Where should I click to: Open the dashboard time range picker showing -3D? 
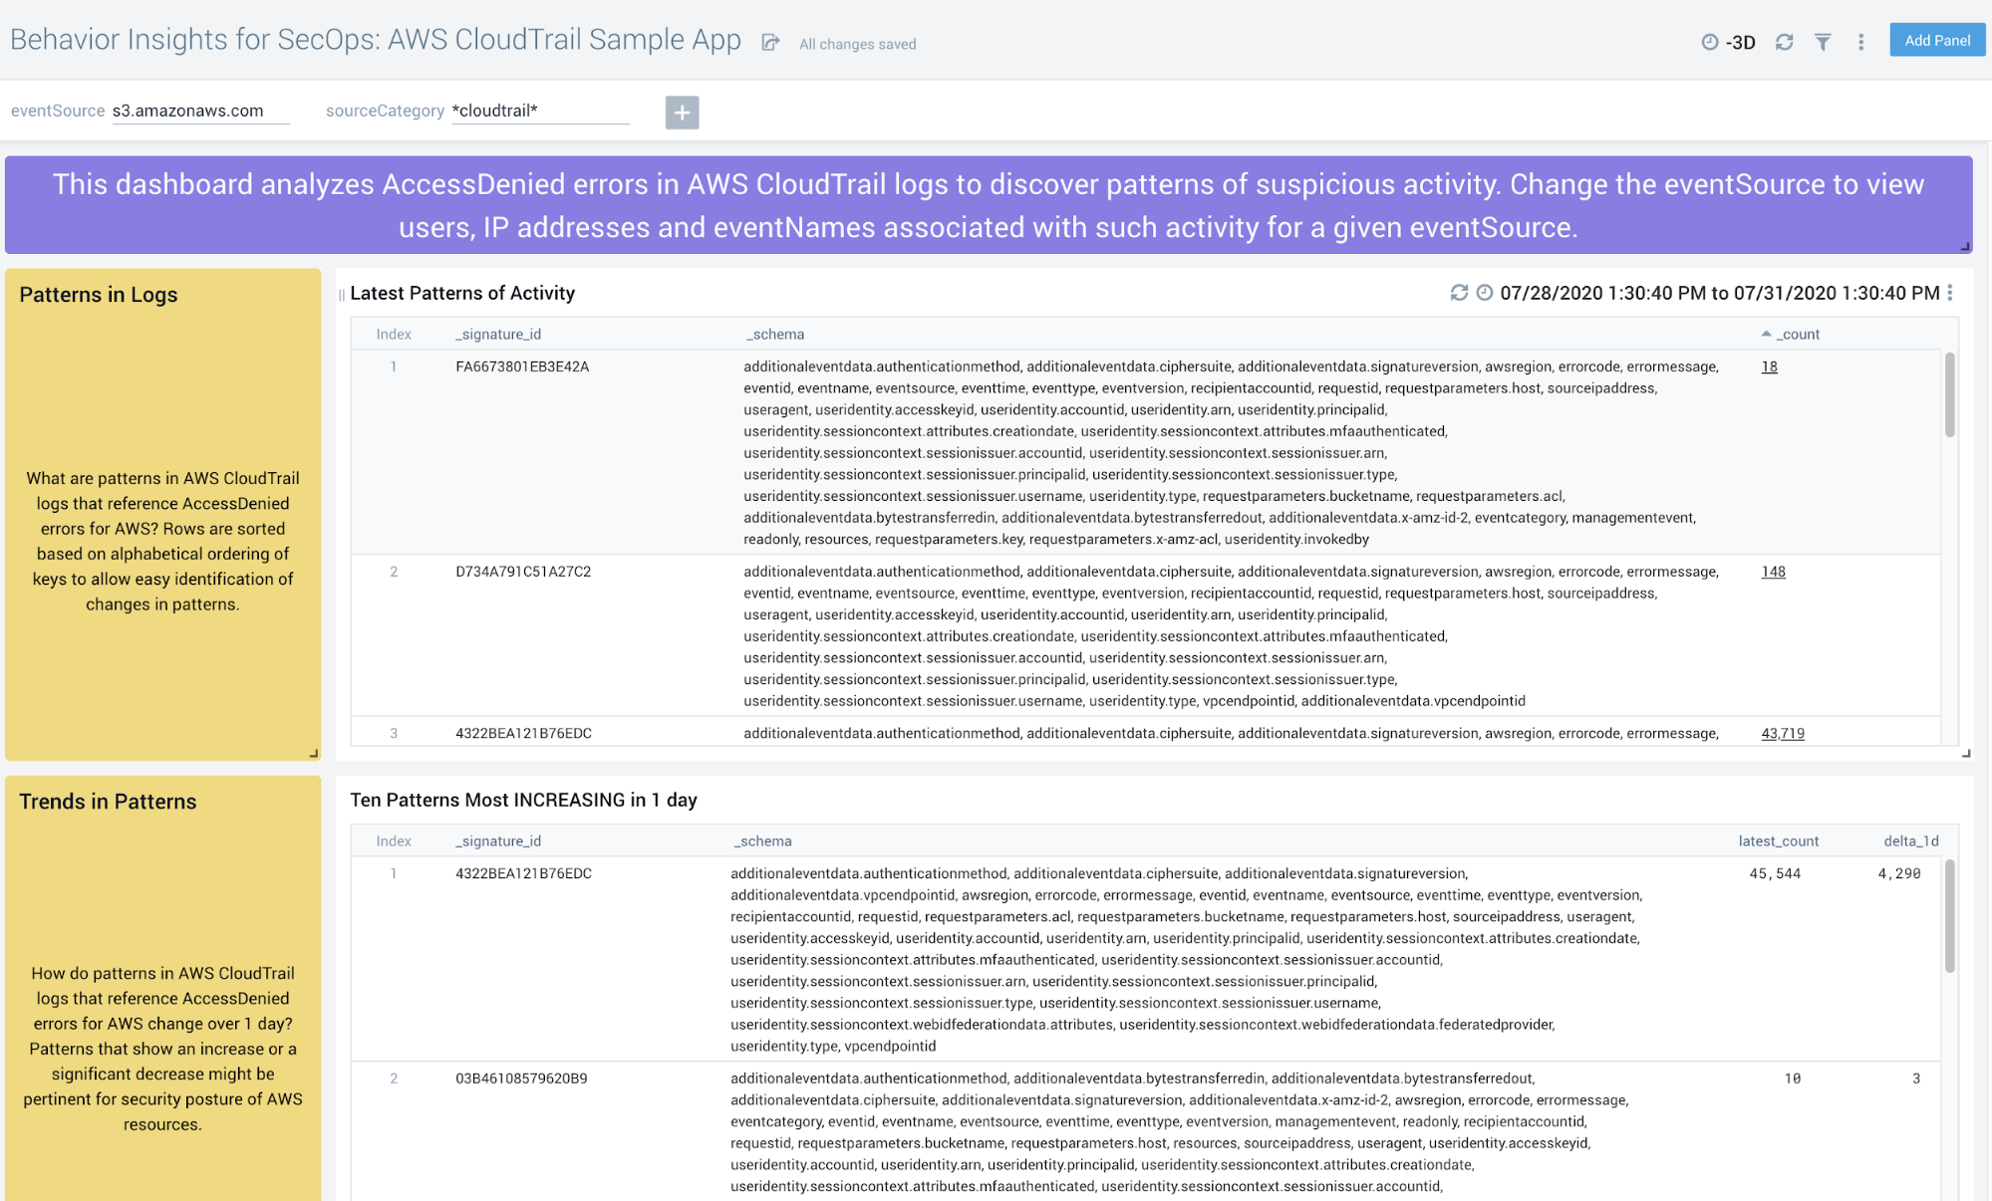point(1727,42)
